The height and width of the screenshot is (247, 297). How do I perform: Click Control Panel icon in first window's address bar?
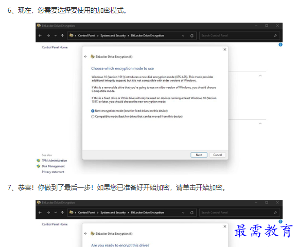[72, 35]
